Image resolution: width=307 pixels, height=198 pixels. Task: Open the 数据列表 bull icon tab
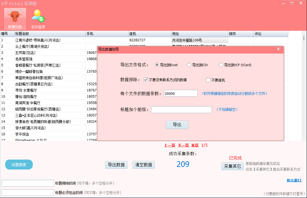[x=15, y=19]
